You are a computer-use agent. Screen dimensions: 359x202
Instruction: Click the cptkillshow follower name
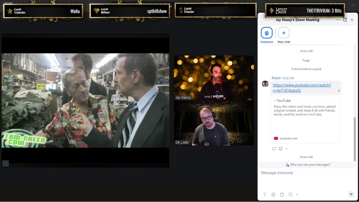tap(157, 11)
